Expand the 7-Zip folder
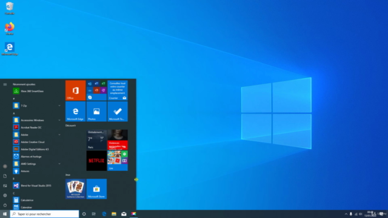This screenshot has width=388, height=218. (36, 106)
